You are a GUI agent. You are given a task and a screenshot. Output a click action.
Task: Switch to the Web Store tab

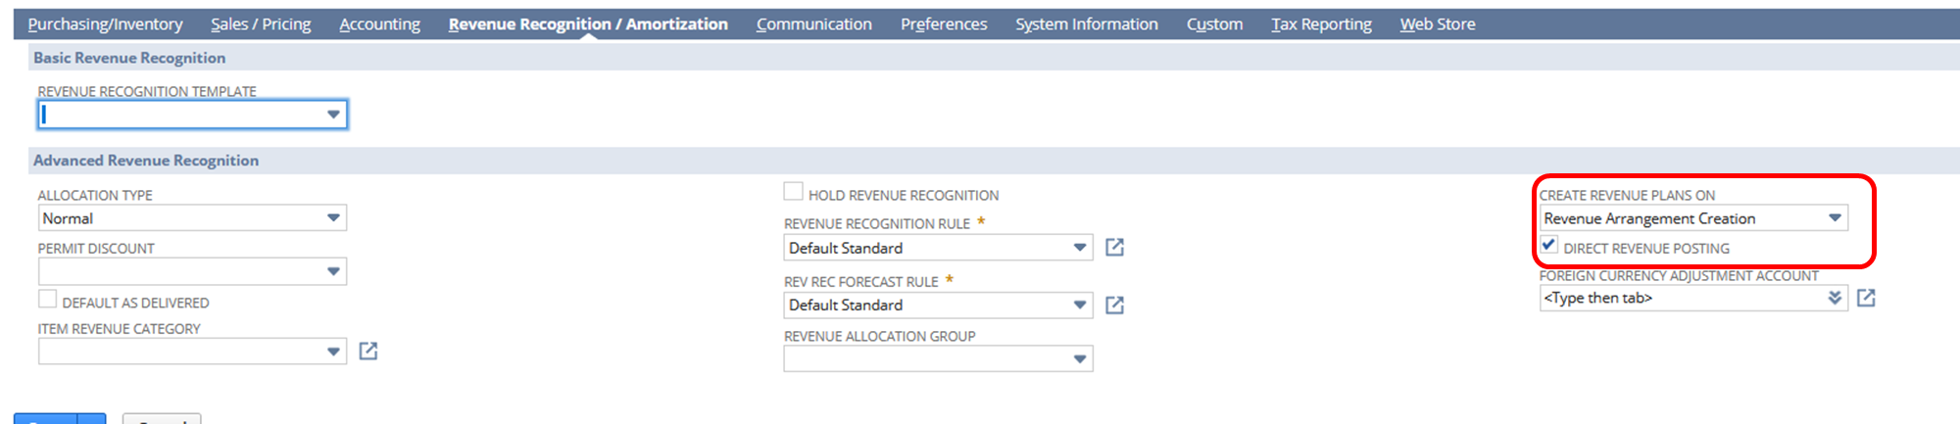click(x=1437, y=24)
